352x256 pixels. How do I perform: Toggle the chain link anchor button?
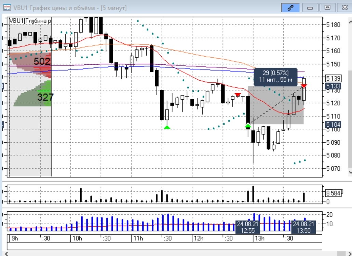tap(290, 8)
